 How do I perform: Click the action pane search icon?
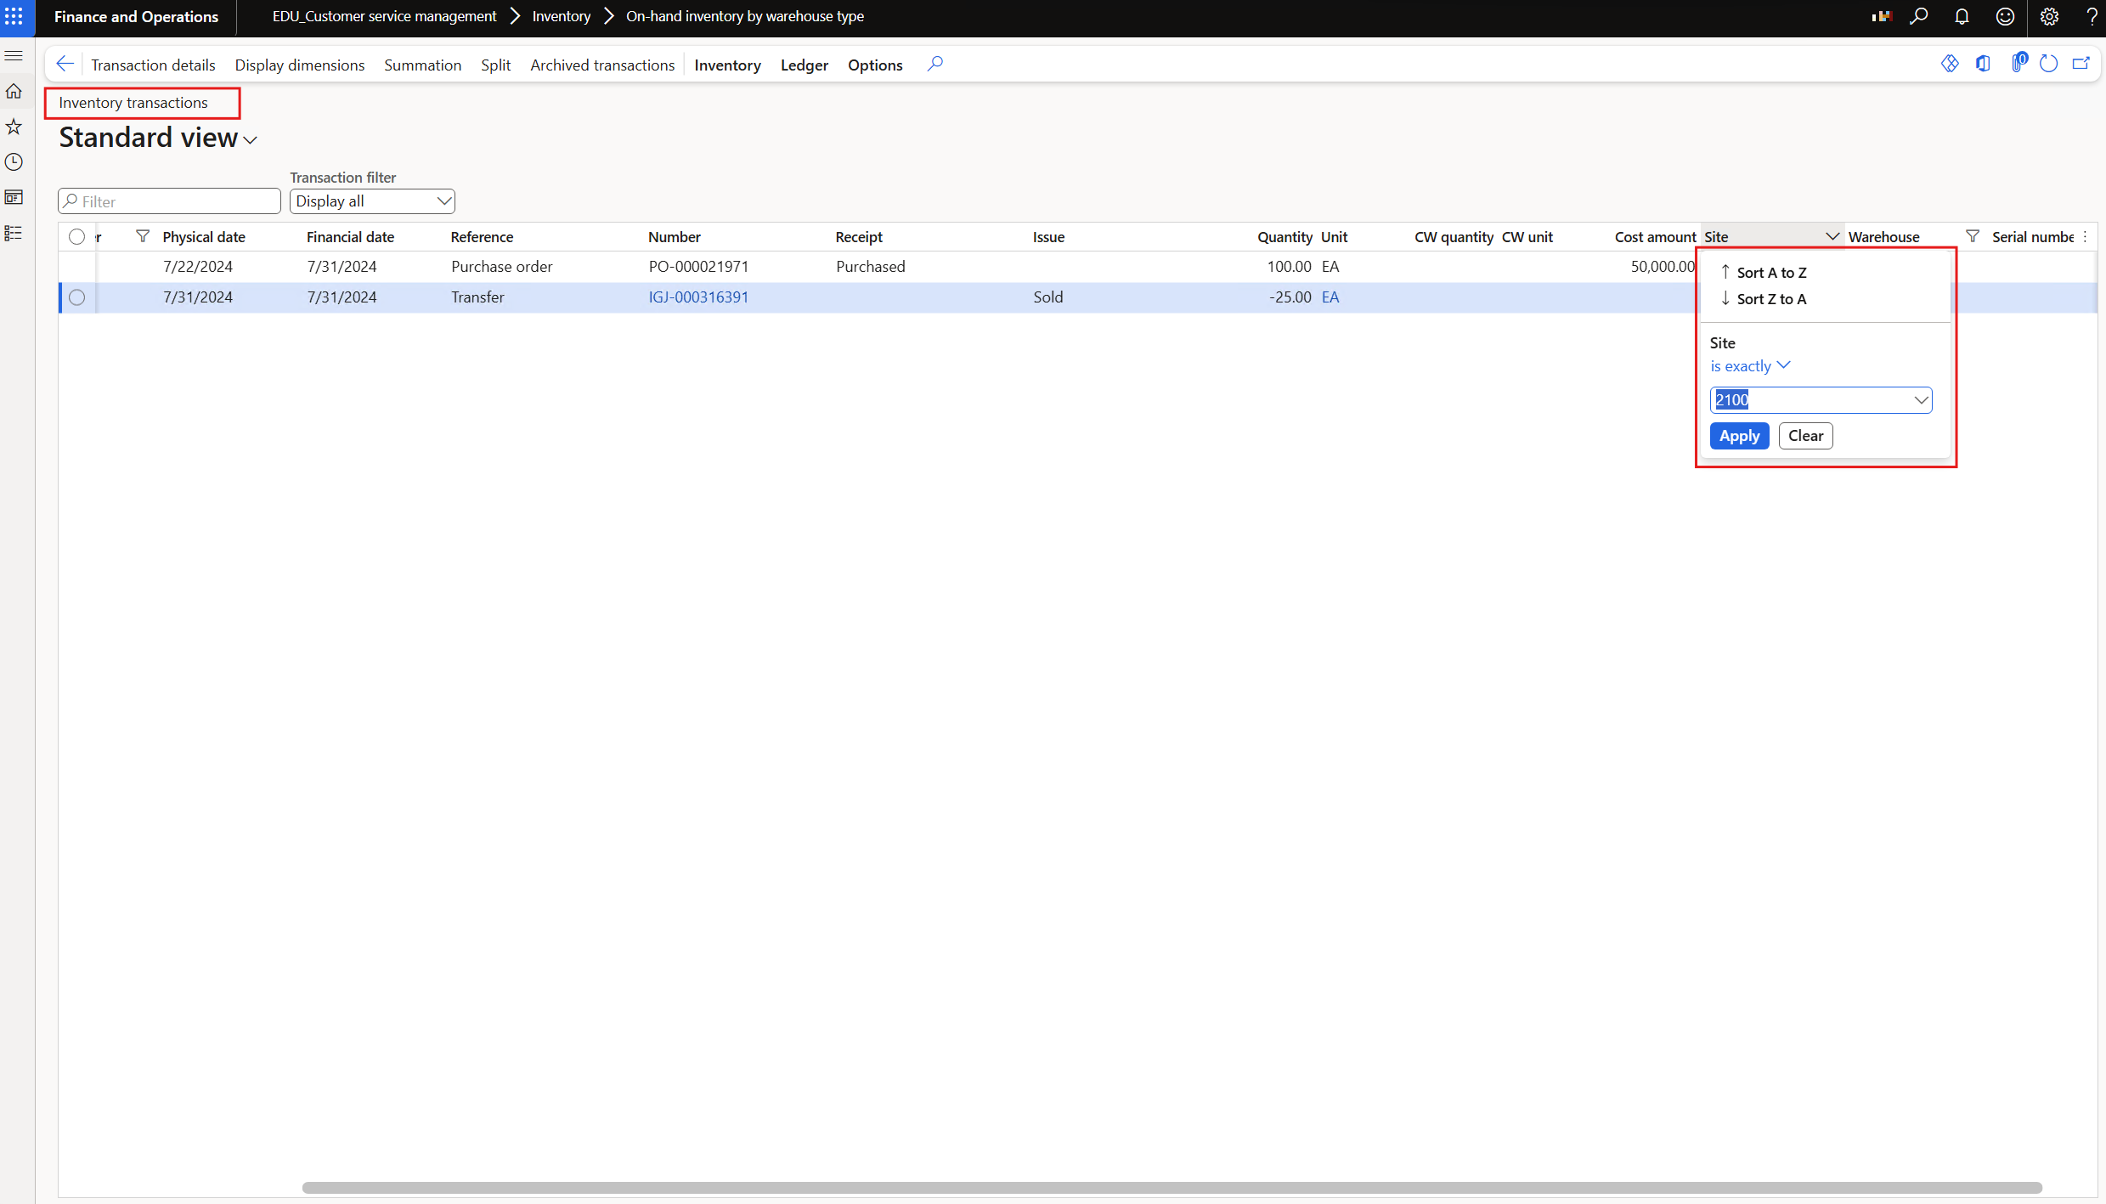(934, 65)
